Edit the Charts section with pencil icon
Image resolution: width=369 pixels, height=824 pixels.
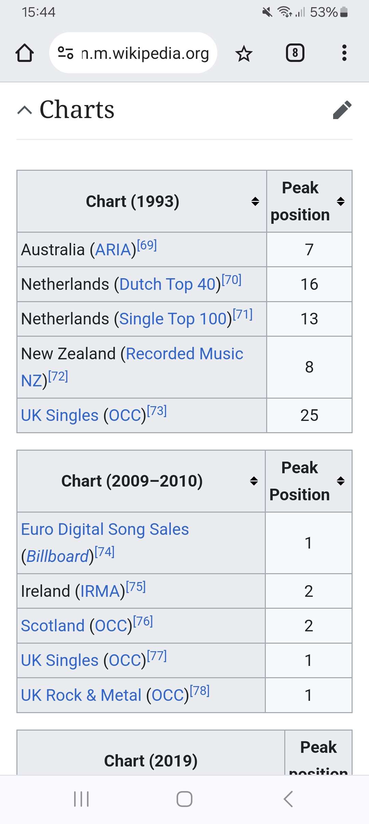click(342, 110)
